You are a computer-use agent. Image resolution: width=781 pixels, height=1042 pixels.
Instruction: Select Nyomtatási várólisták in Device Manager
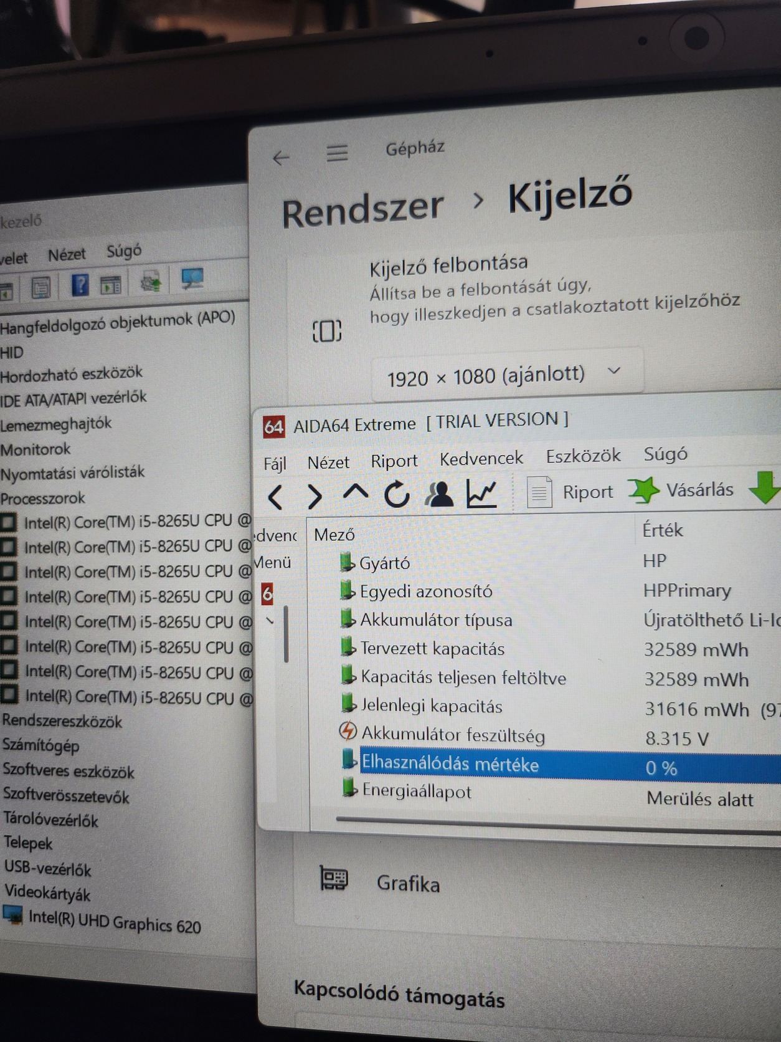[x=72, y=473]
